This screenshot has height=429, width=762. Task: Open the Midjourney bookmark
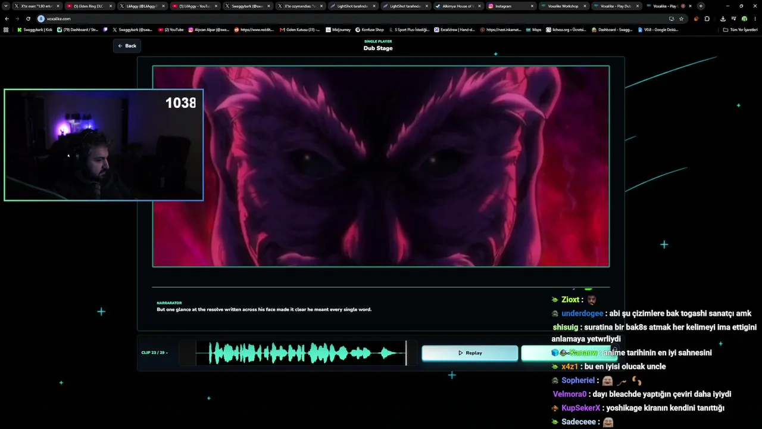click(339, 29)
